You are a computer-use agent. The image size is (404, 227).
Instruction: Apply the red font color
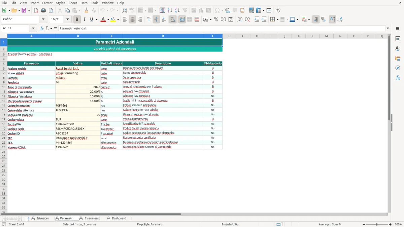pyautogui.click(x=103, y=20)
